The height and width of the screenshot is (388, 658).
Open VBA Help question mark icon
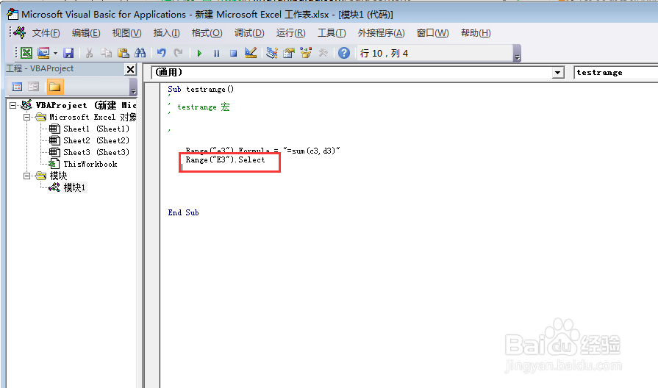pos(344,53)
